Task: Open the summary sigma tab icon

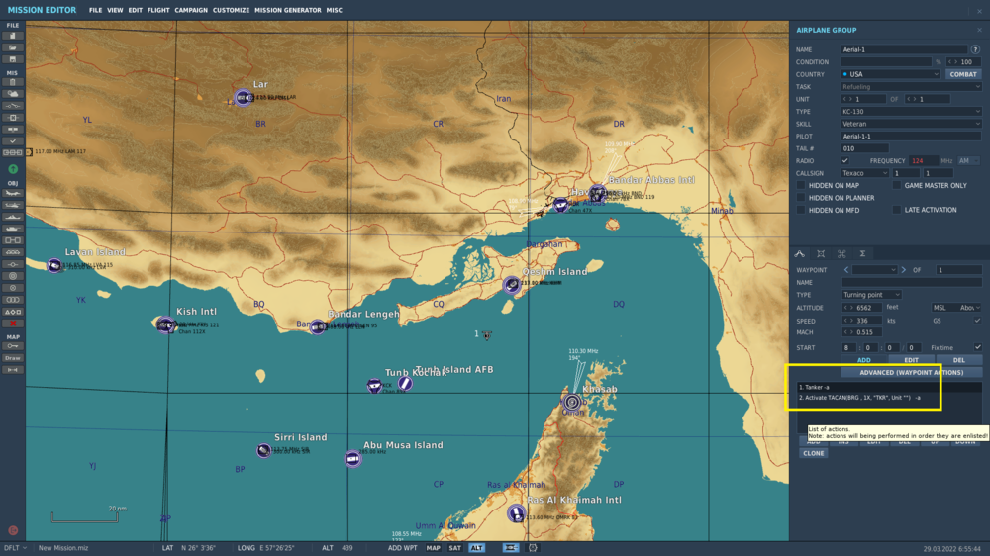Action: [x=862, y=253]
